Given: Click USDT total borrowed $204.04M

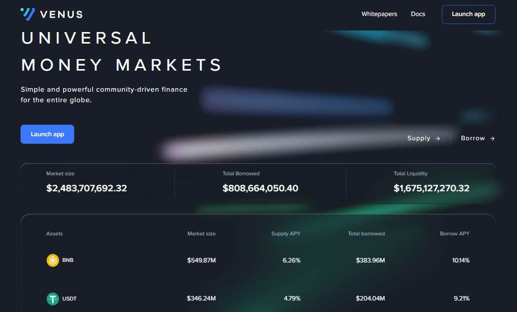Looking at the screenshot, I should pyautogui.click(x=370, y=298).
